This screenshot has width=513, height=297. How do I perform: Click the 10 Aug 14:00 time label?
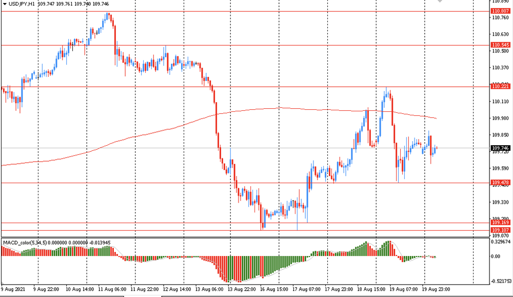tap(80, 289)
